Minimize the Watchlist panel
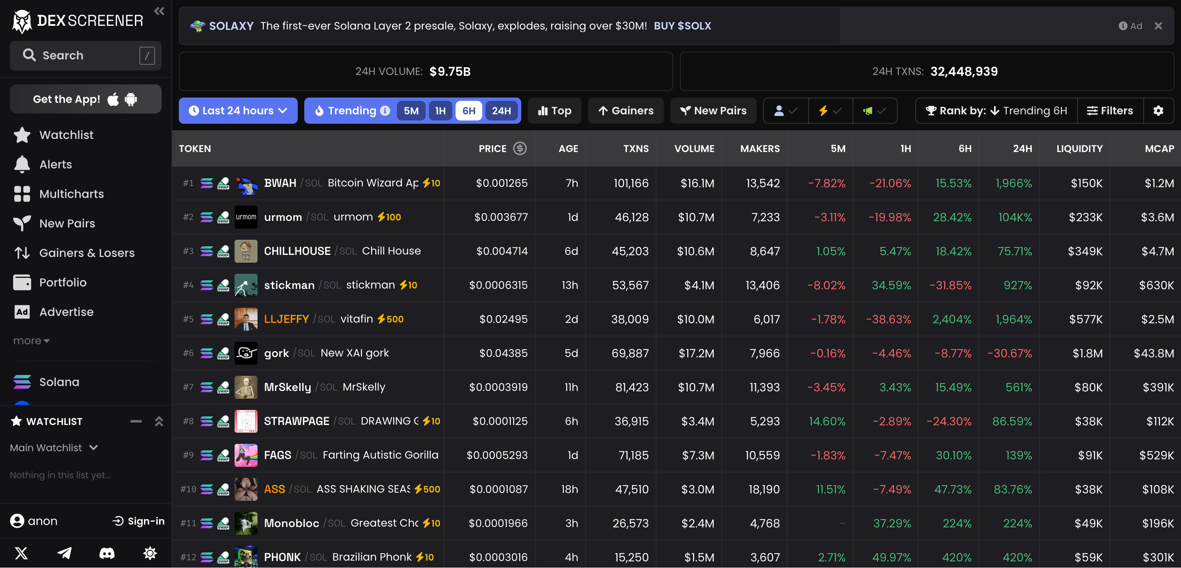Image resolution: width=1181 pixels, height=568 pixels. (x=136, y=421)
